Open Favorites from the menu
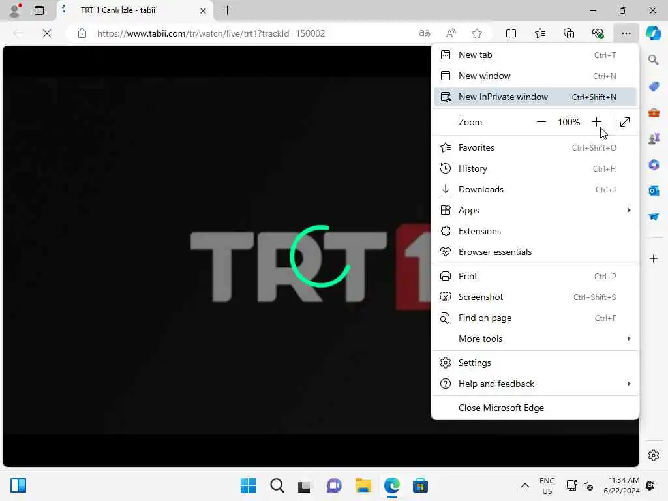The height and width of the screenshot is (501, 668). pyautogui.click(x=535, y=148)
